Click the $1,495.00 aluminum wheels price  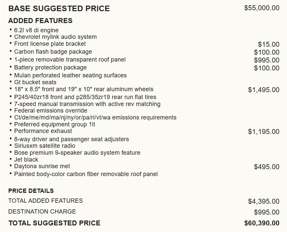tap(264, 90)
